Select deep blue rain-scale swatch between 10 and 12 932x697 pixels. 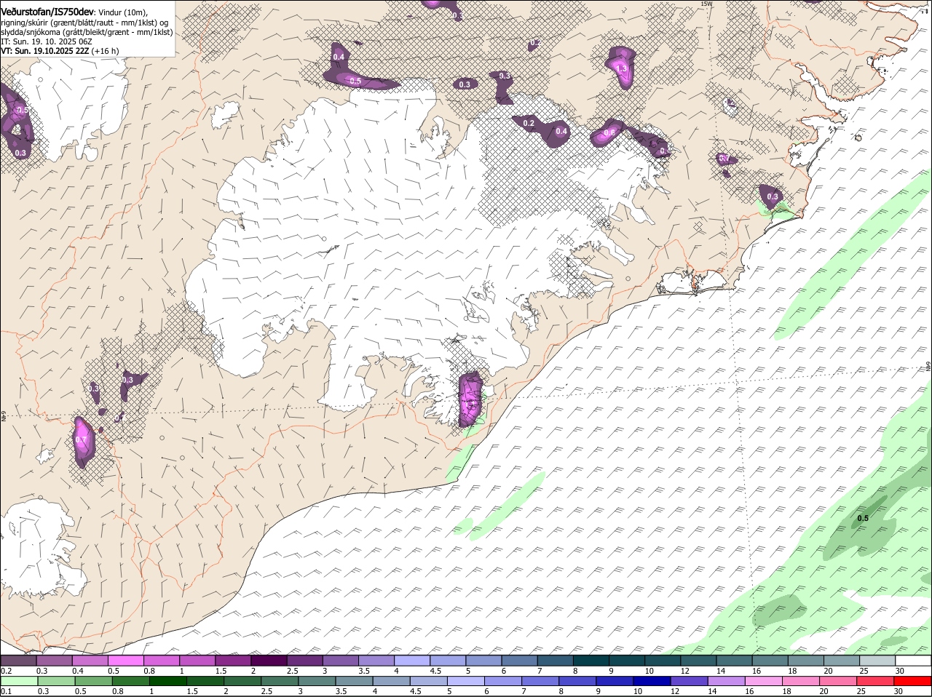point(654,681)
